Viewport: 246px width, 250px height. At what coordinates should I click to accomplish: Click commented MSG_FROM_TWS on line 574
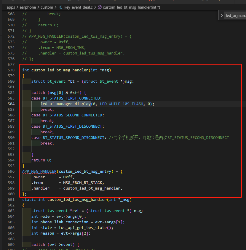pyautogui.click(x=70, y=48)
